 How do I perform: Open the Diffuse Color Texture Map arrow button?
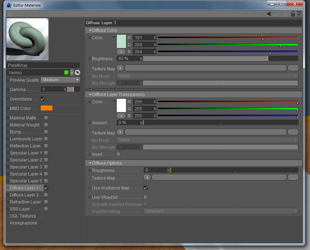tap(120, 68)
